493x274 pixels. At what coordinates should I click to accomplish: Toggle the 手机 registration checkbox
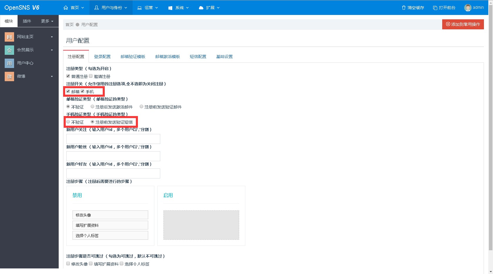pyautogui.click(x=82, y=91)
